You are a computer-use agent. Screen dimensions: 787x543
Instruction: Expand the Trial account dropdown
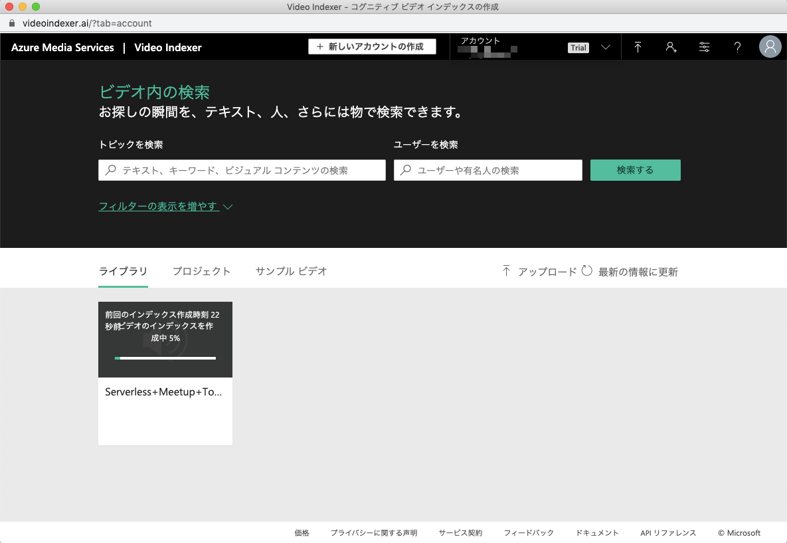pos(578,47)
